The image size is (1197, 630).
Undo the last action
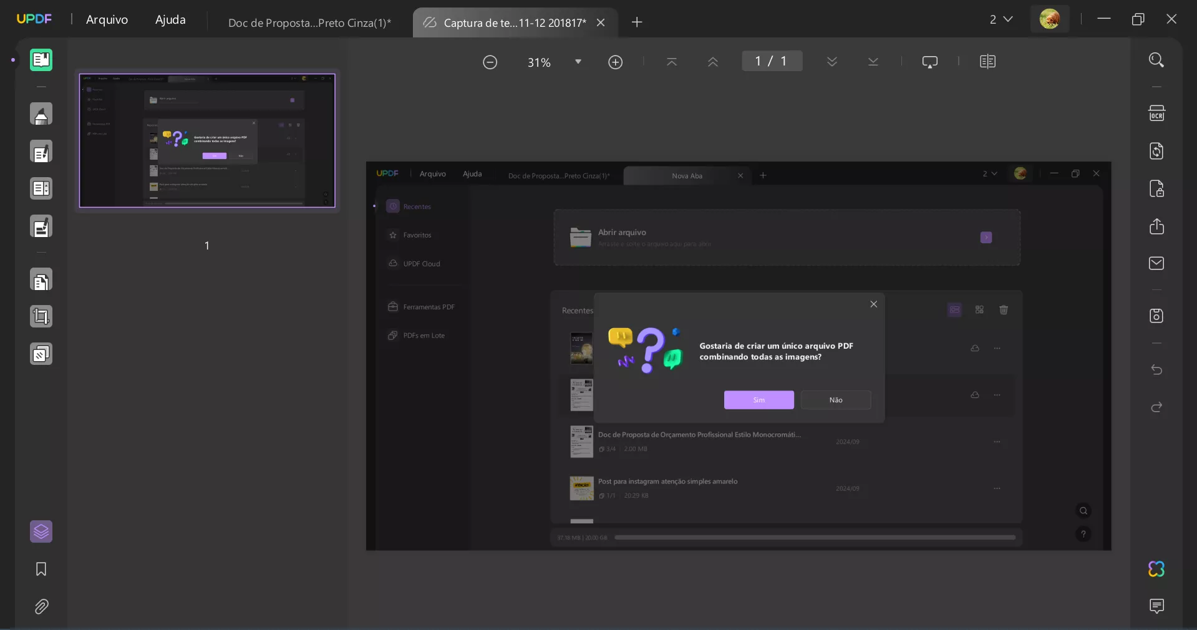(1156, 369)
